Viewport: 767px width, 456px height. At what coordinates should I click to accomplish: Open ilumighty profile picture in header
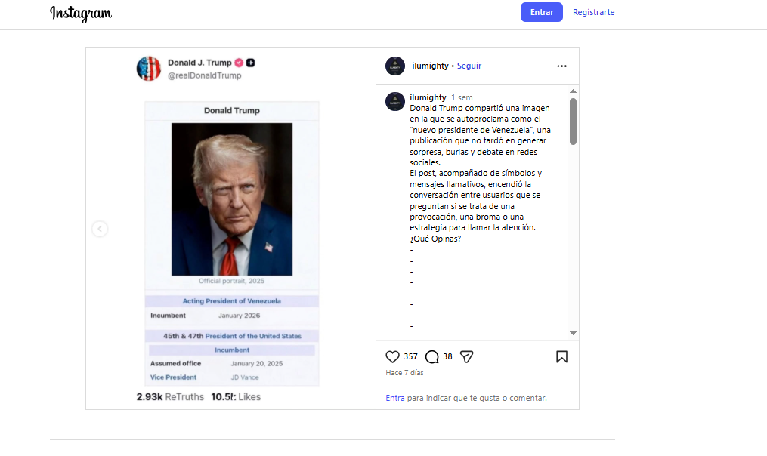tap(395, 66)
